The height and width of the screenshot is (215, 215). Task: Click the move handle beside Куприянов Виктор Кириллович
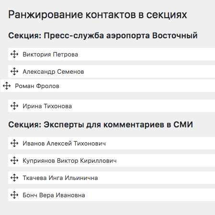14,160
